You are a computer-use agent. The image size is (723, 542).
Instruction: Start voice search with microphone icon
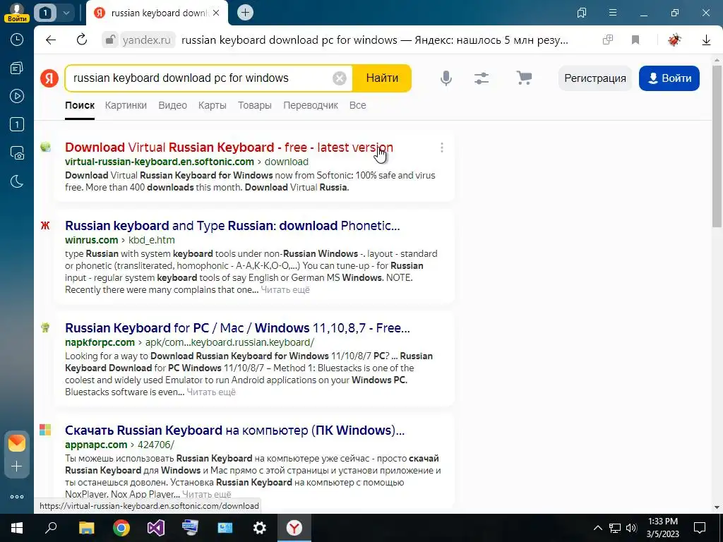446,78
